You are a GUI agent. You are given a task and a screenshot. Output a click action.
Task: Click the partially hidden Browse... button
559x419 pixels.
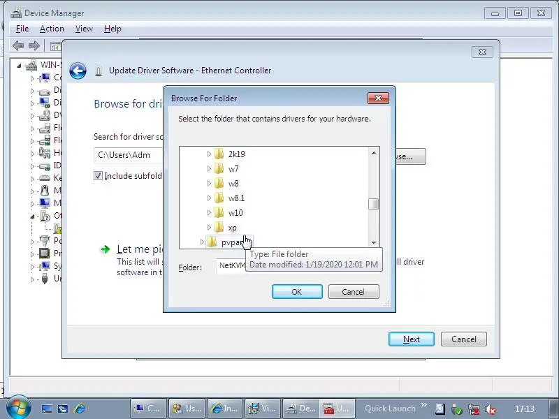(410, 156)
